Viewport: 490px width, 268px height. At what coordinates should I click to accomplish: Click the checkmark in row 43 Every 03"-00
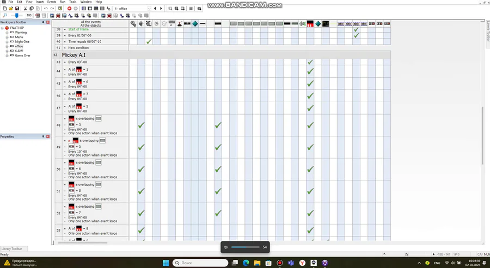coord(310,62)
